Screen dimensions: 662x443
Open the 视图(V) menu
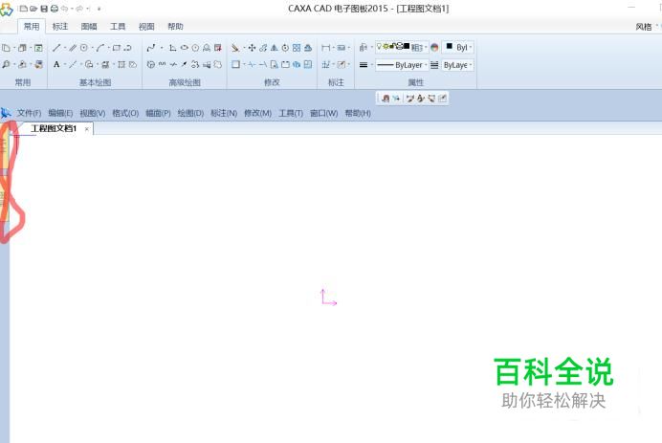tap(93, 113)
